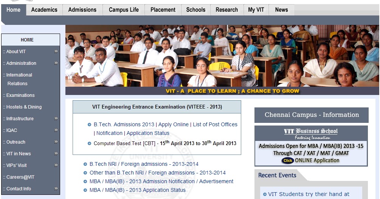This screenshot has height=199, width=380.
Task: Click the bullet icon beside MBA Admission Notification
Action: 85,182
